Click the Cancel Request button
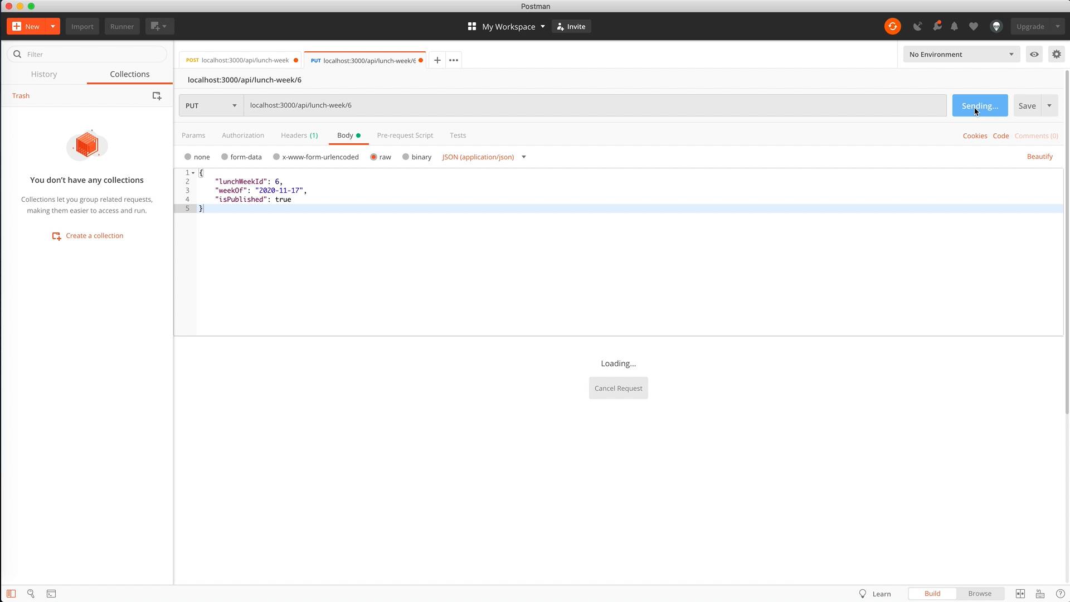Image resolution: width=1070 pixels, height=602 pixels. click(x=618, y=388)
